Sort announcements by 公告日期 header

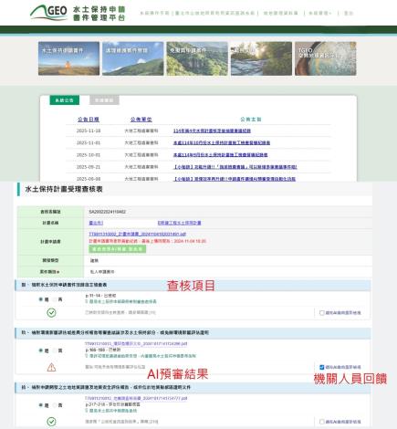click(x=89, y=120)
